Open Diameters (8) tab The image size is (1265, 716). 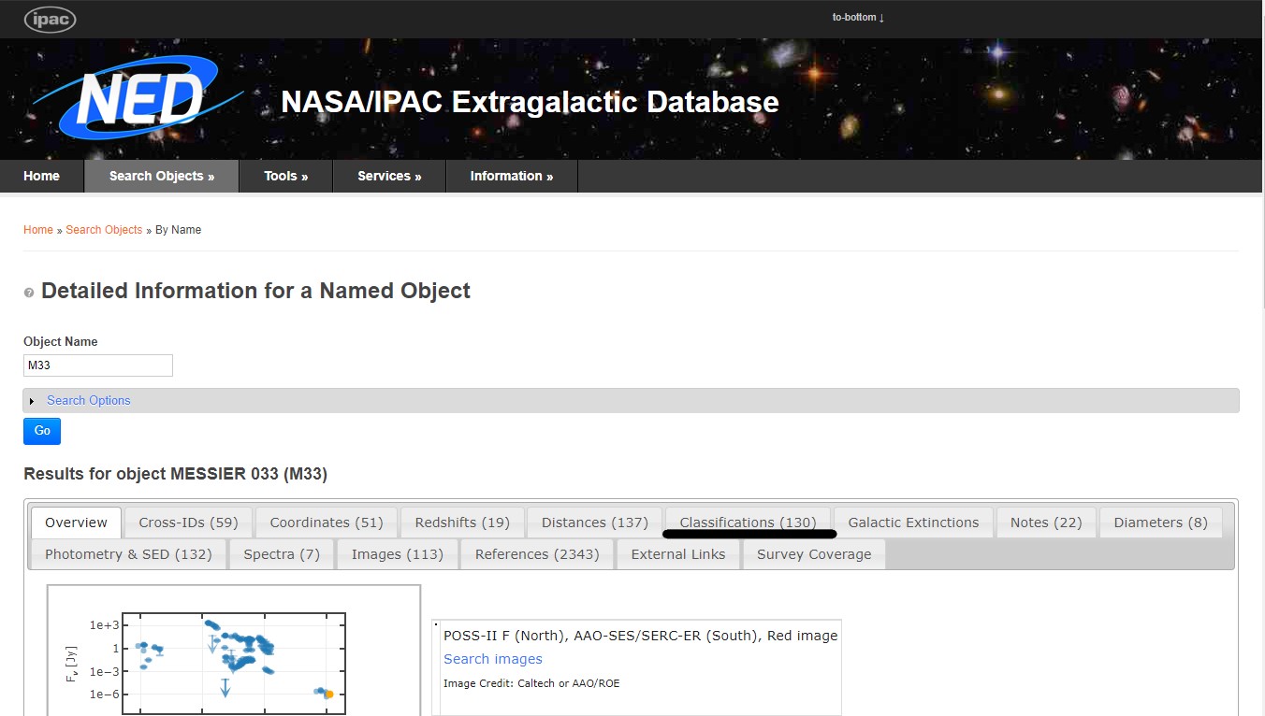tap(1161, 523)
